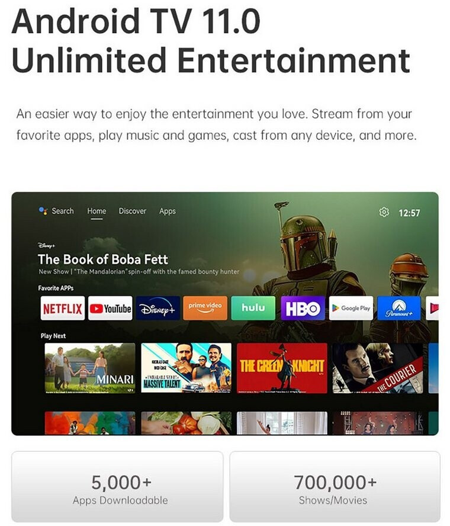450x526 pixels.
Task: Switch to the Discover tab
Action: [133, 211]
